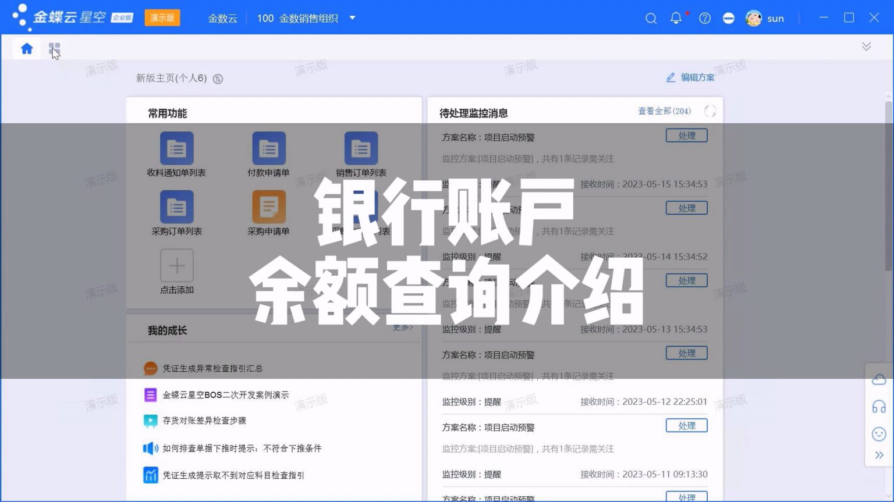Open 销售订单列表 shortcut

click(361, 155)
